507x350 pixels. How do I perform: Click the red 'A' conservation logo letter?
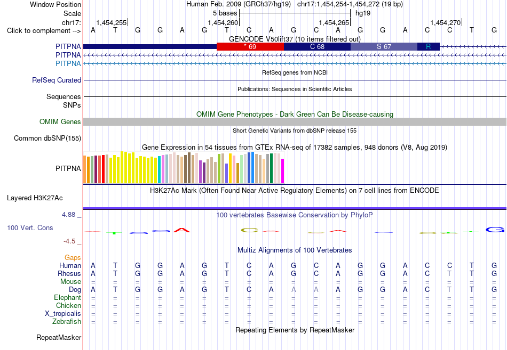tap(181, 230)
